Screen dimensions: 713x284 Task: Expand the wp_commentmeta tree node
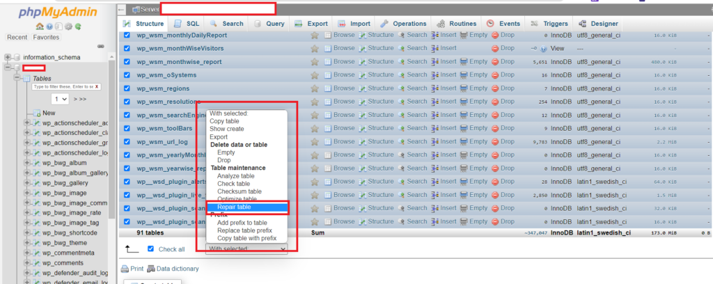[27, 253]
